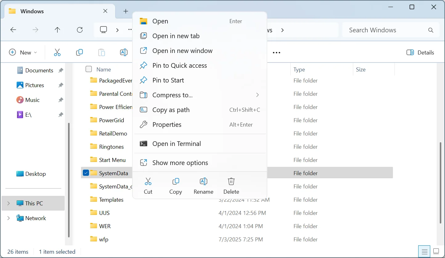Screen dimensions: 445x258
Task: Click chevron after monitor icon in address bar
Action: pyautogui.click(x=117, y=30)
